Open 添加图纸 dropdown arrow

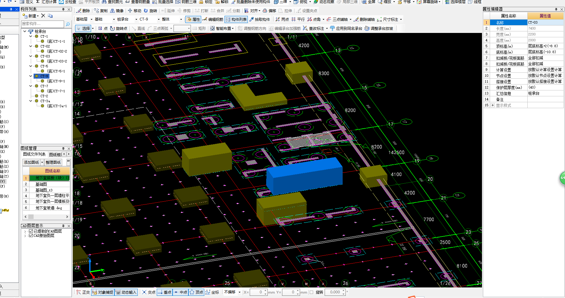(42, 162)
